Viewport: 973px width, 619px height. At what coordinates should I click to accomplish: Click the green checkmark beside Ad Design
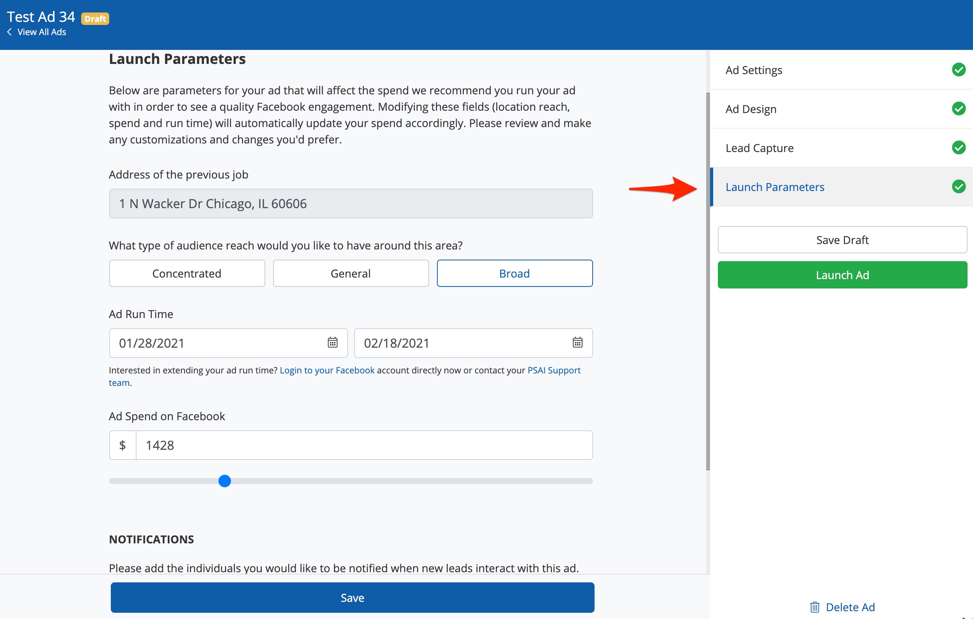point(959,108)
